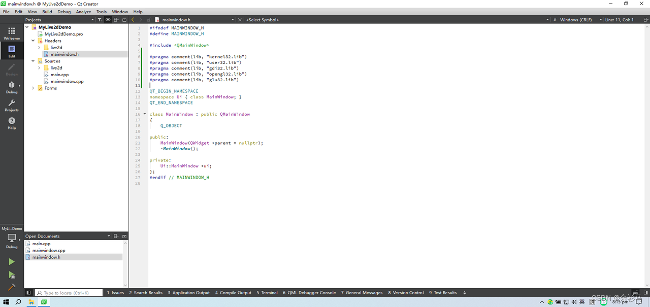650x307 pixels.
Task: Open the Windows Start menu
Action: pyautogui.click(x=6, y=302)
